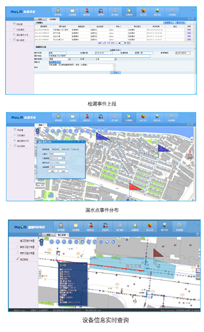
Task: Click globe map icon in bottom screenshot toolbar
Action: (164, 226)
